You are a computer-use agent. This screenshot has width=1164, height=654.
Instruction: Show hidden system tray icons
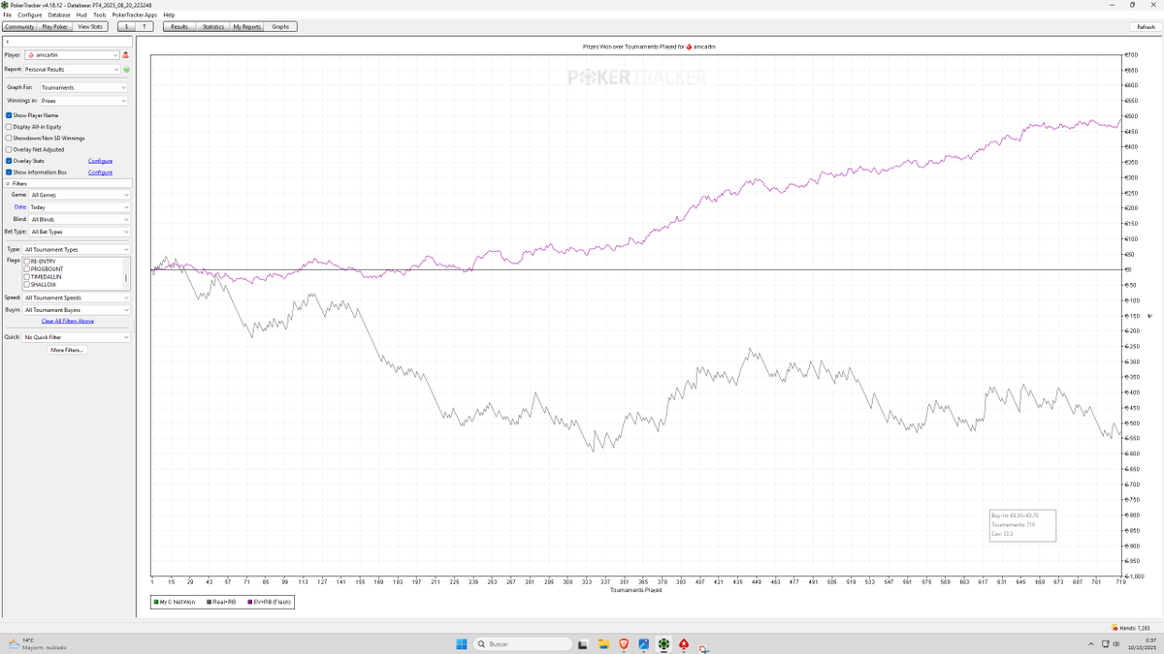tap(1092, 644)
